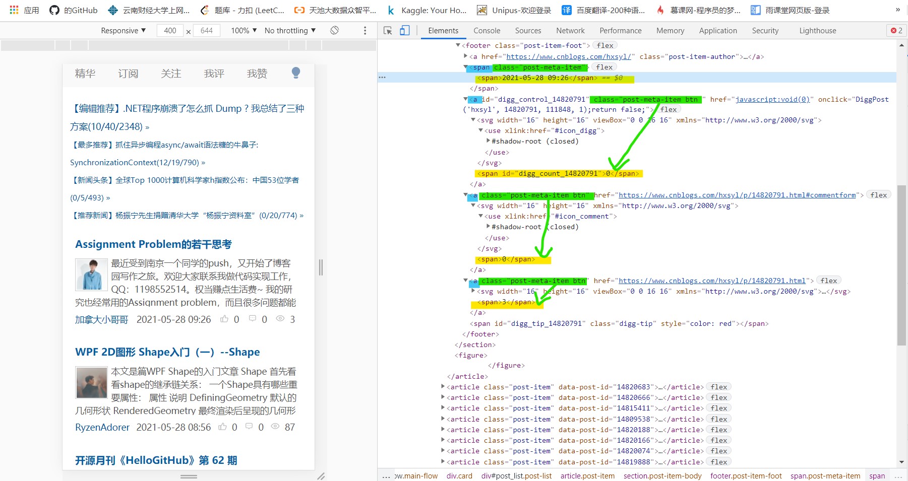Click the viewport width 400 input field
This screenshot has width=908, height=481.
click(x=170, y=30)
